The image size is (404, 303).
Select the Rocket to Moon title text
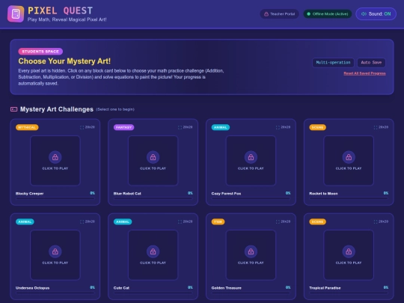tap(323, 194)
